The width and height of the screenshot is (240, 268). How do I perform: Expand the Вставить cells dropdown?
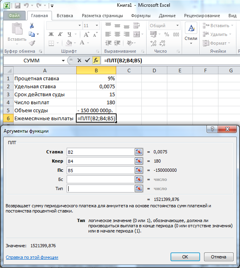[232, 26]
